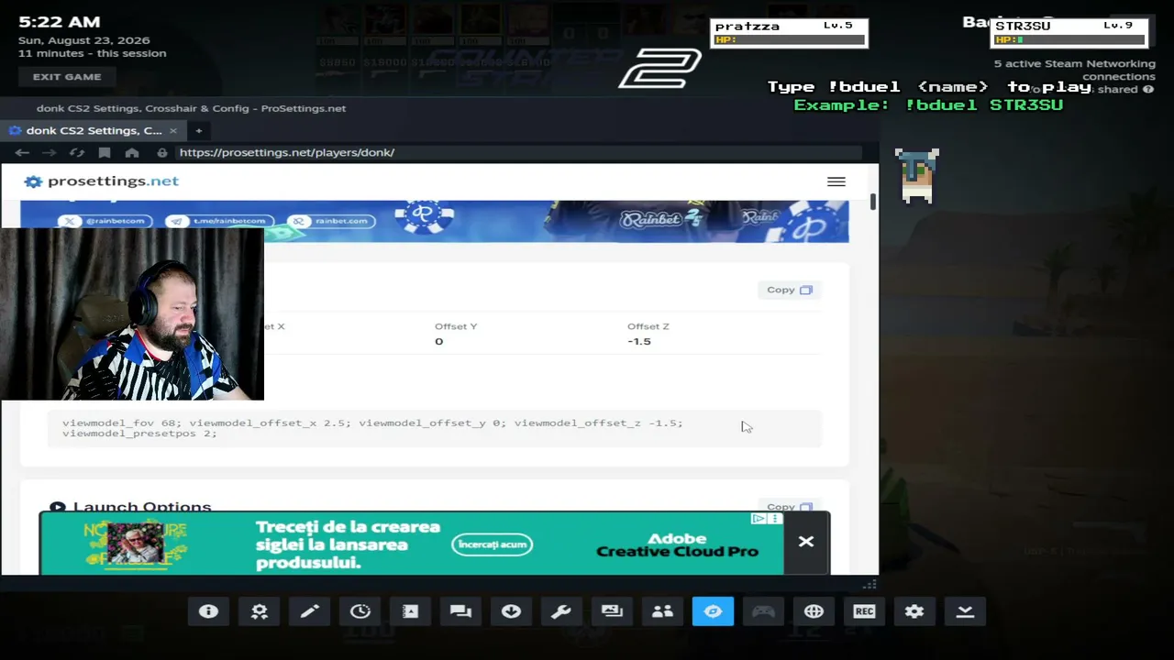
Task: Open the web browser globe icon in the toolbar
Action: [814, 611]
